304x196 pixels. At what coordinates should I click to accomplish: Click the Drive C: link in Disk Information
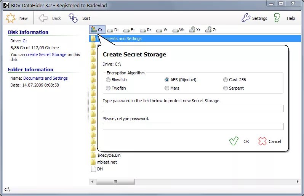[x=25, y=41]
